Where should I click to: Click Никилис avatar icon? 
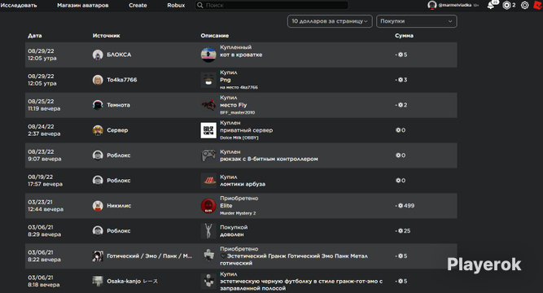coord(98,206)
